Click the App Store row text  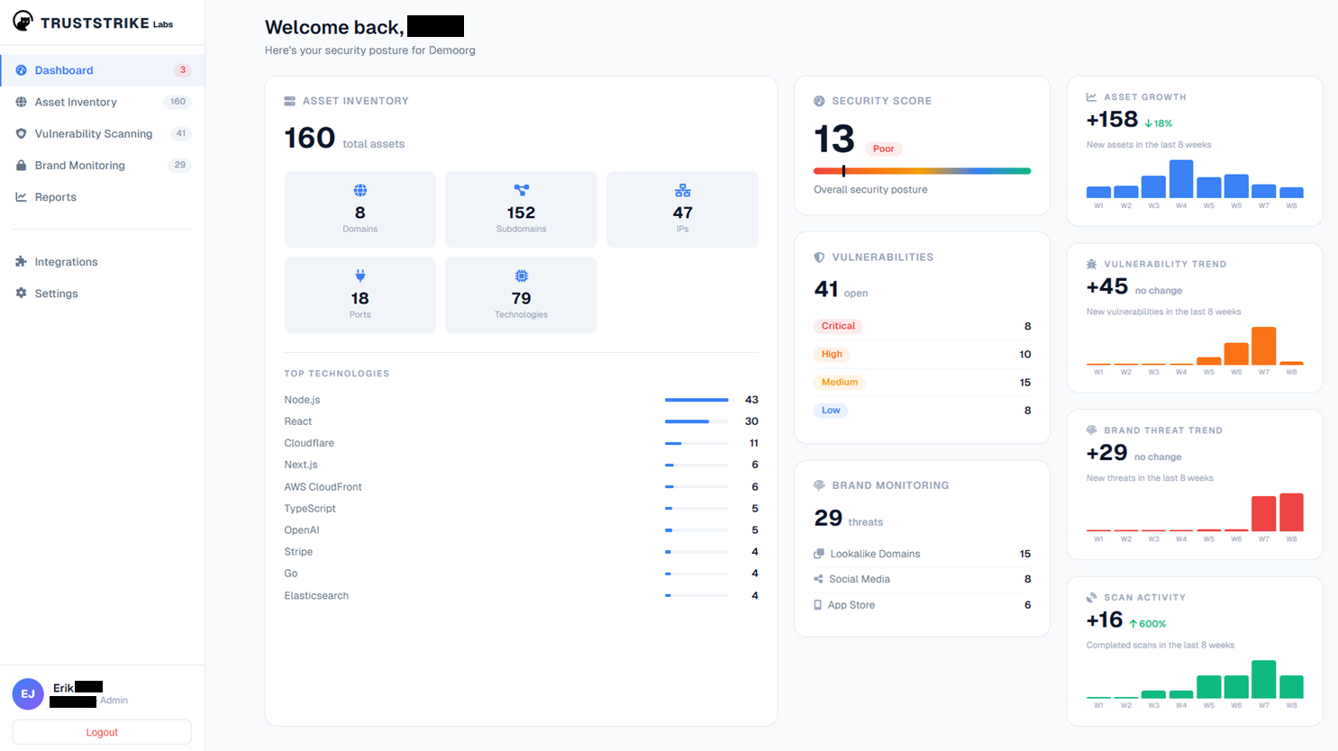point(851,605)
